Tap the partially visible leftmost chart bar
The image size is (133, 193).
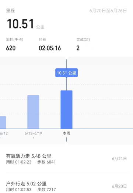pyautogui.click(x=3, y=122)
